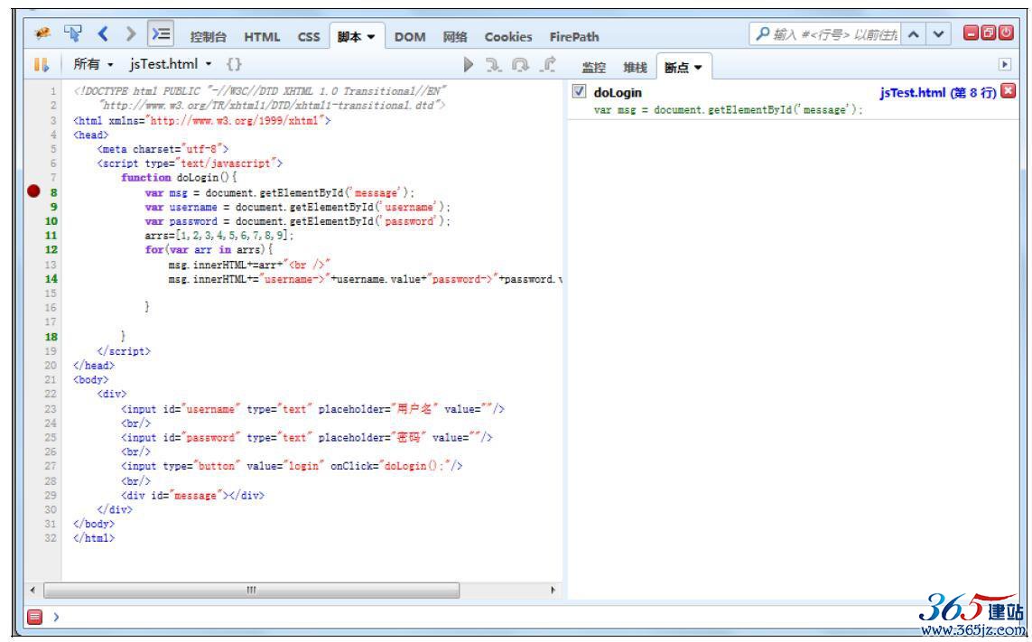Click the horizontal scrollbar left arrow

point(33,590)
